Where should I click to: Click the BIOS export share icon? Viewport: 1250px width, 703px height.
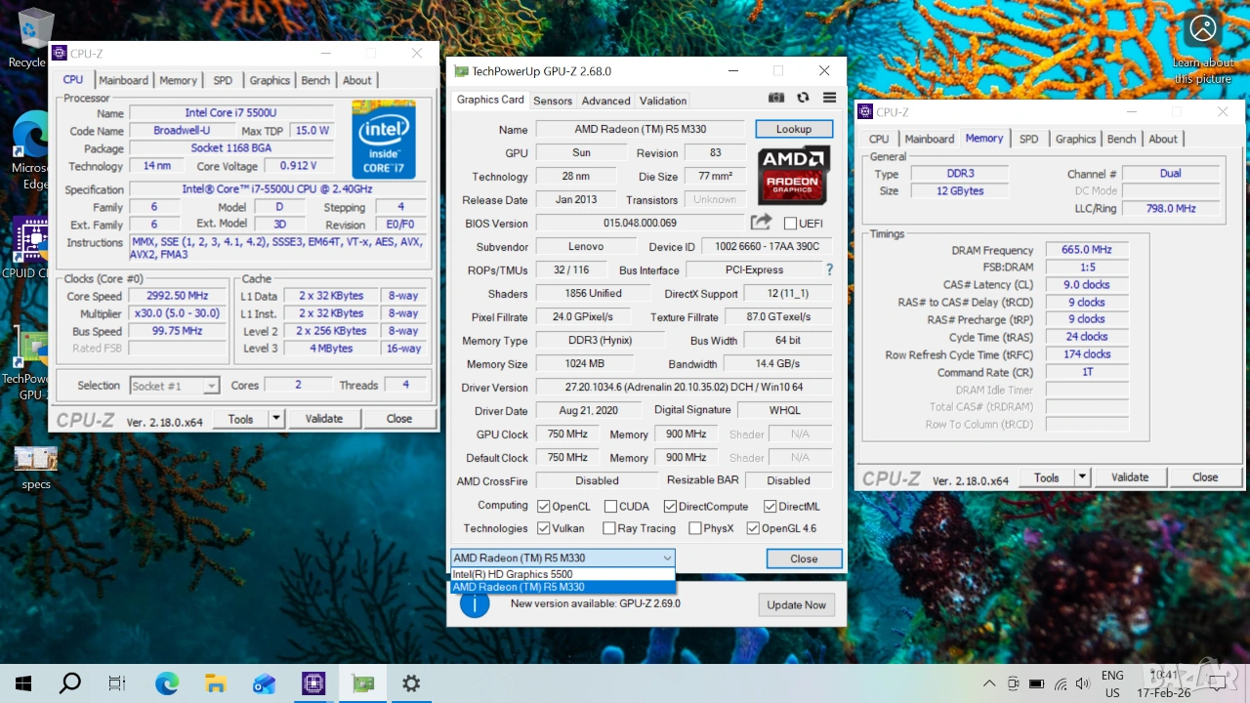761,223
